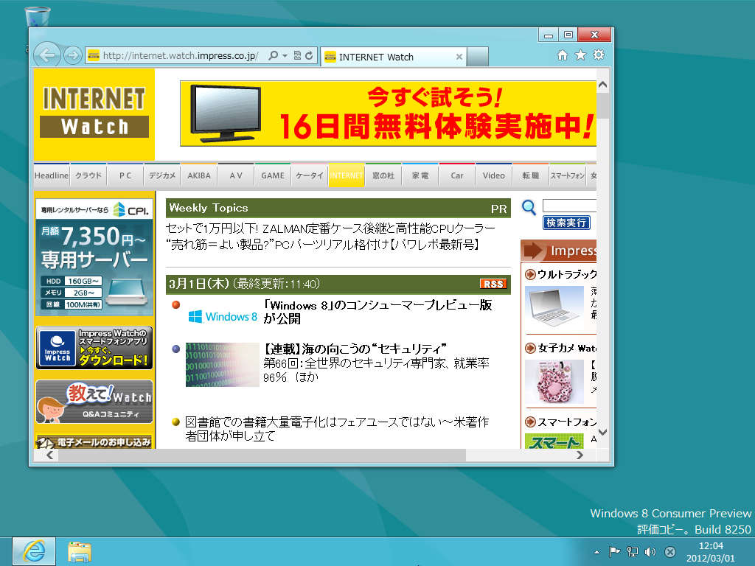Open the Car navigation tab
This screenshot has width=755, height=566.
[457, 175]
